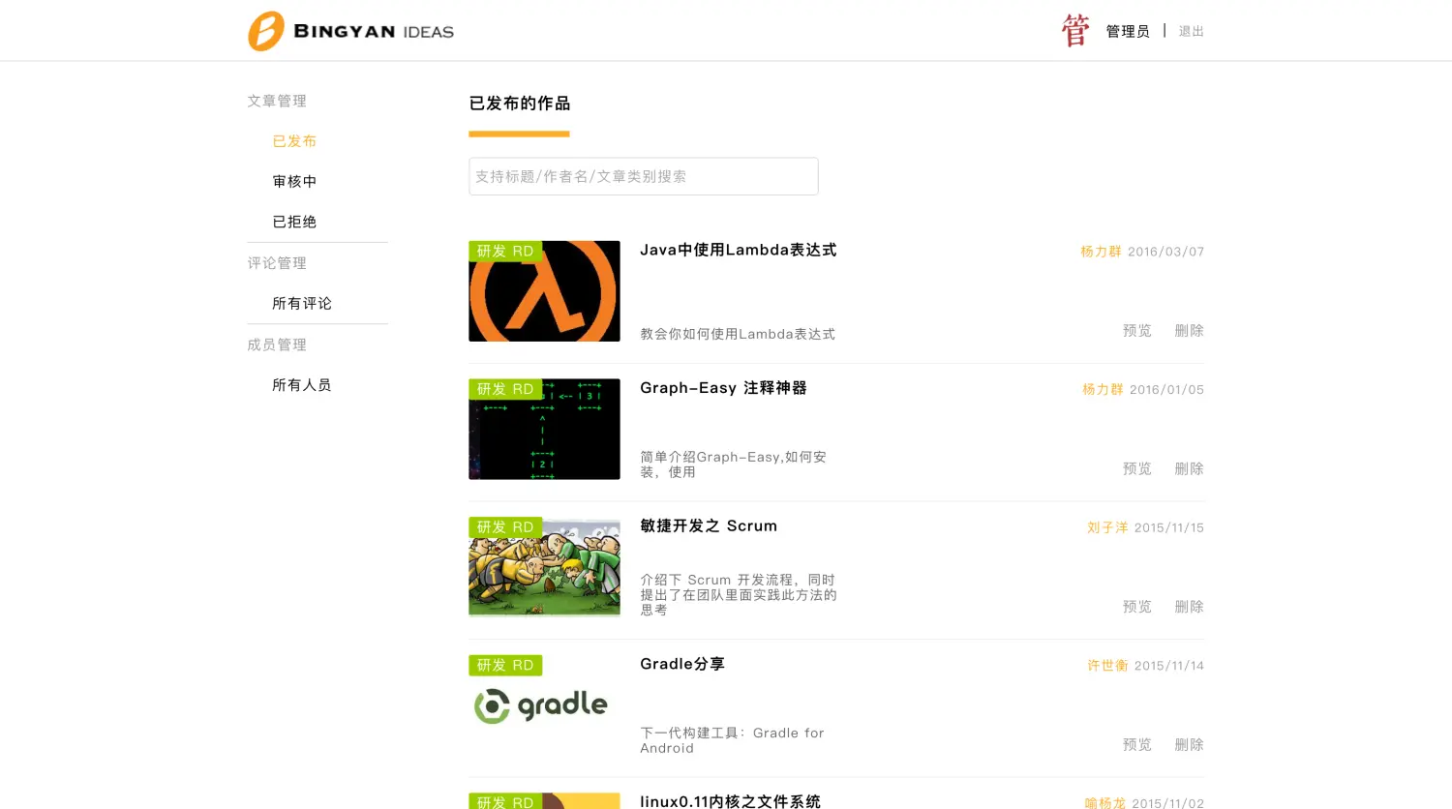
Task: Click 研发 RD tag on Gradle article
Action: (x=505, y=666)
